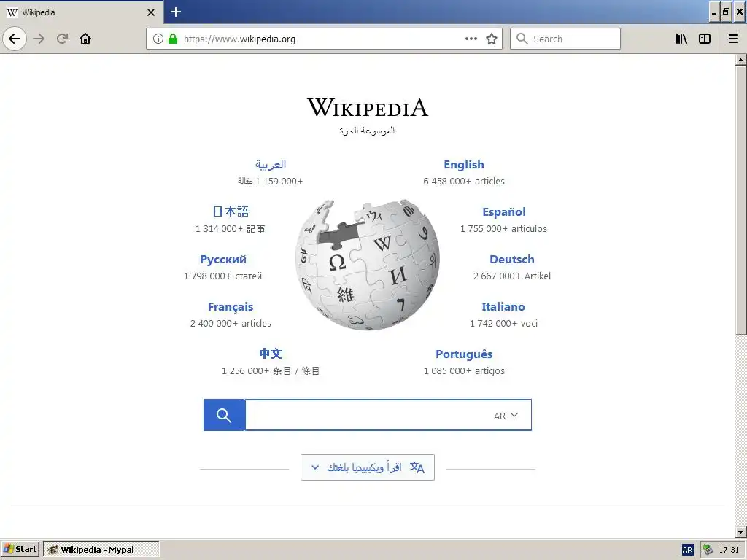Restore down the browser window
Viewport: 747px width, 560px height.
(x=726, y=12)
